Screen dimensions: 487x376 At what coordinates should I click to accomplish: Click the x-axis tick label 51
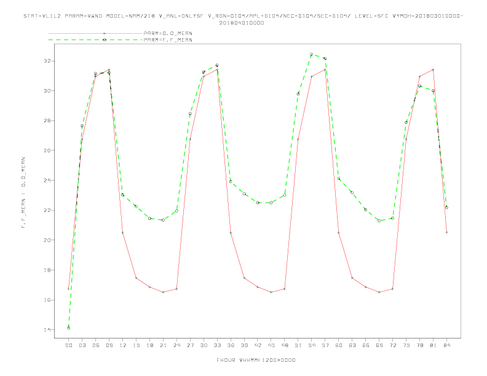point(298,345)
